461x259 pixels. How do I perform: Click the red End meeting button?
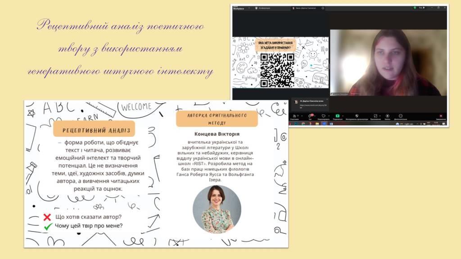pyautogui.click(x=440, y=116)
